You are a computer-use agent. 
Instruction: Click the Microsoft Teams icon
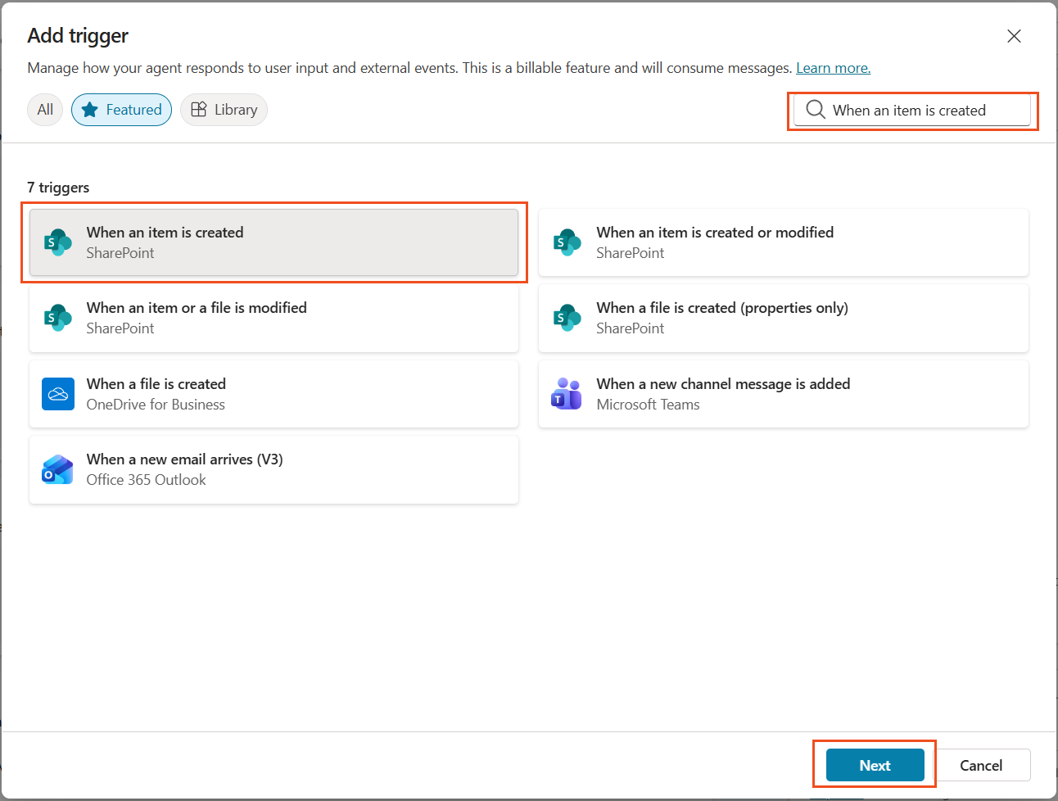(x=567, y=393)
